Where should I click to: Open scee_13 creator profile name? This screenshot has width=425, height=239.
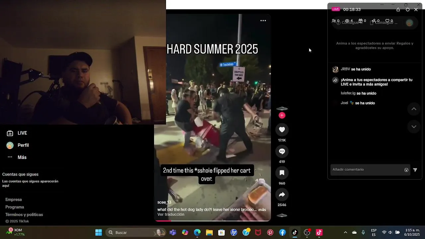tap(164, 202)
